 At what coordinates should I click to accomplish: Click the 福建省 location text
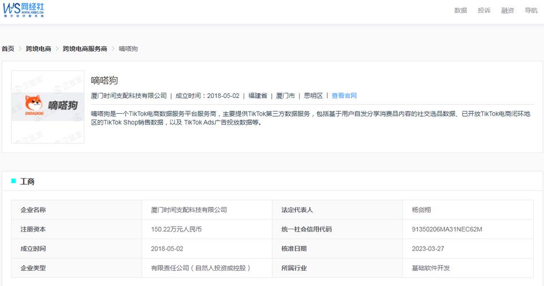[258, 96]
